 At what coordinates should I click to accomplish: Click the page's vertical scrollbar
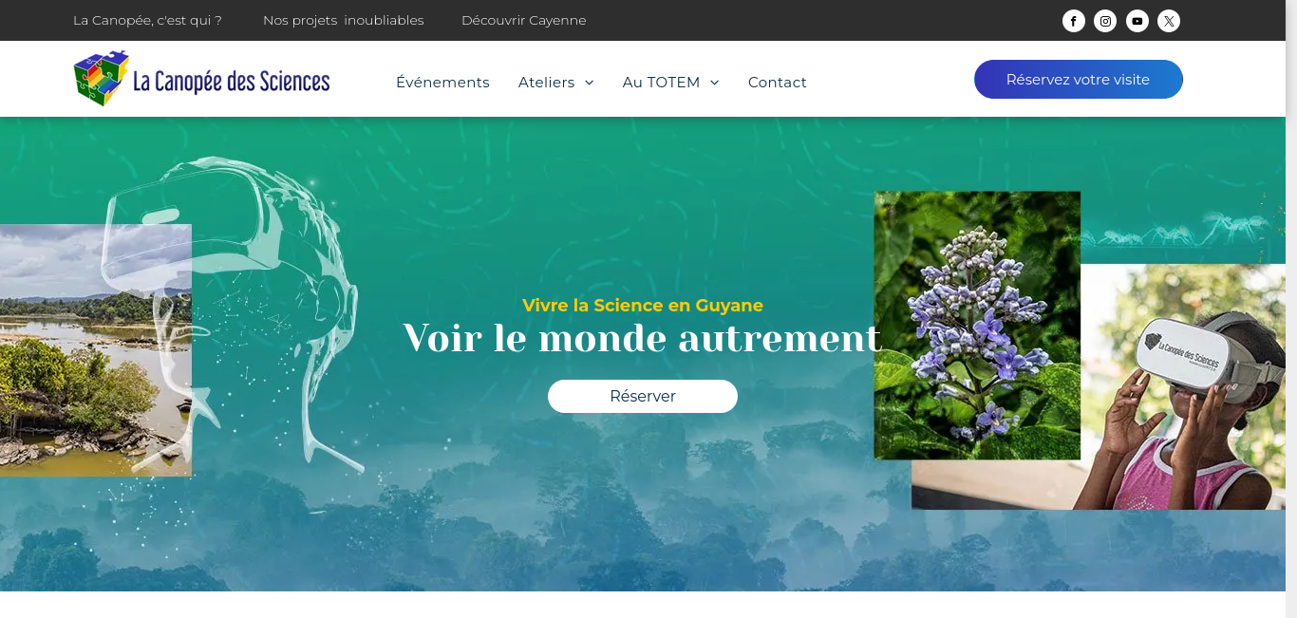1291,309
